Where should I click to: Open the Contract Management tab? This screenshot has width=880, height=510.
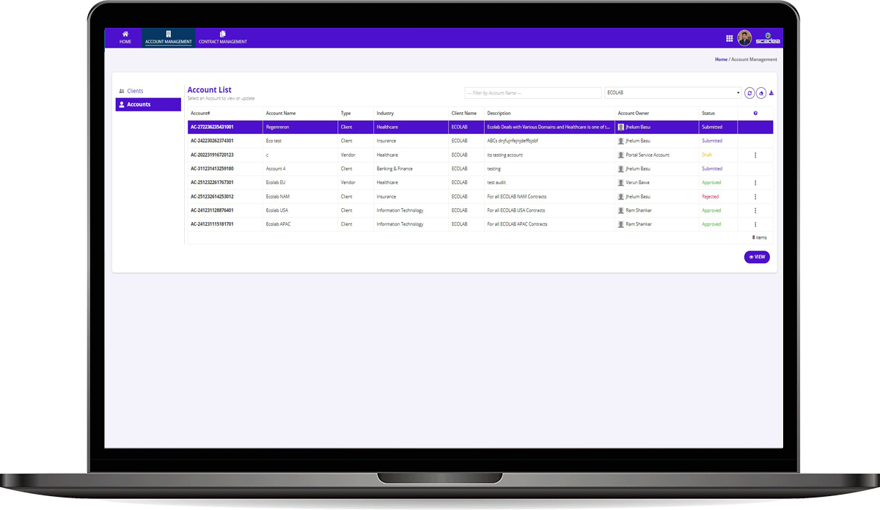[222, 38]
